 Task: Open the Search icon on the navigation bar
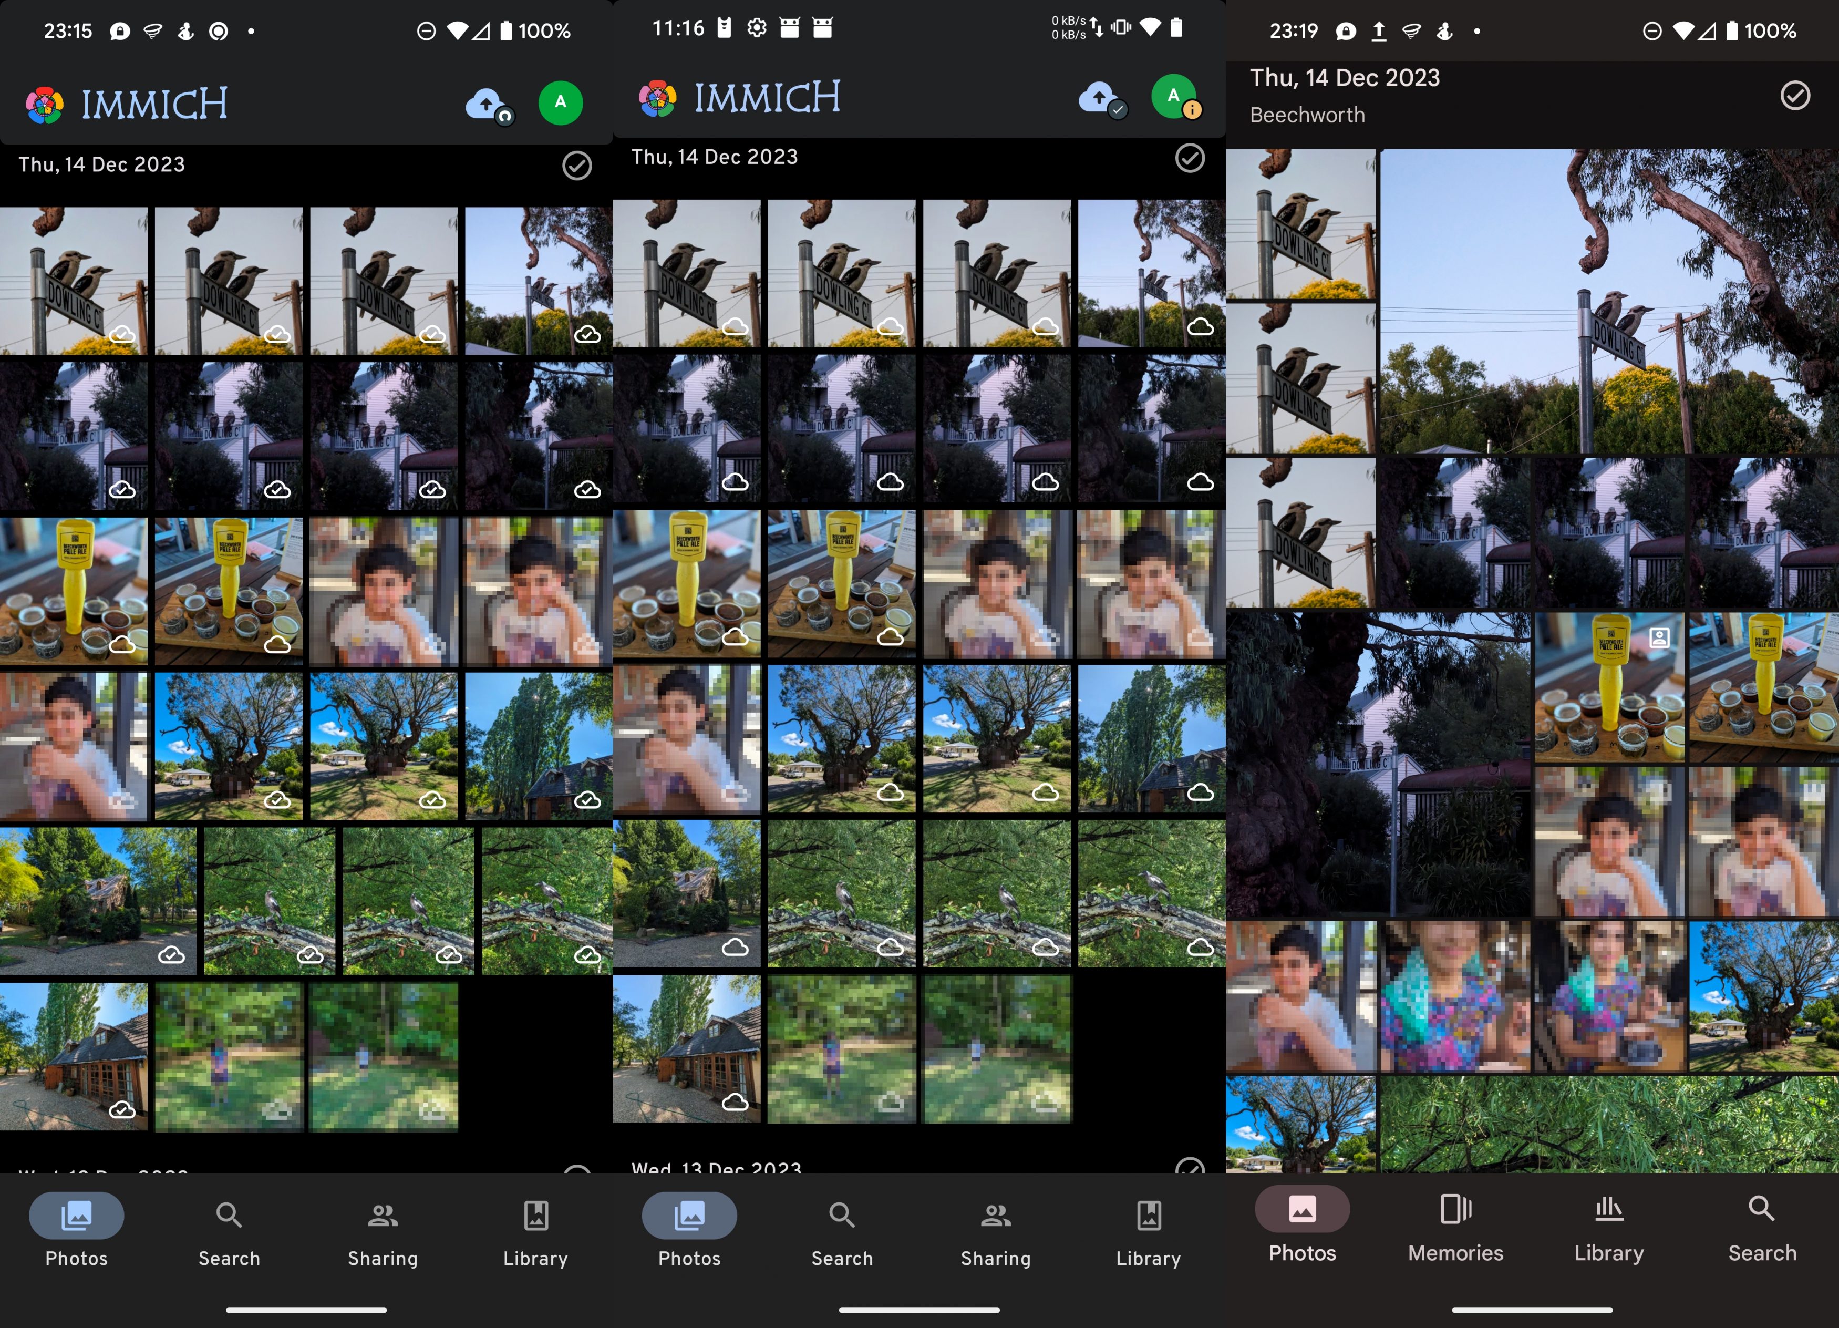229,1214
